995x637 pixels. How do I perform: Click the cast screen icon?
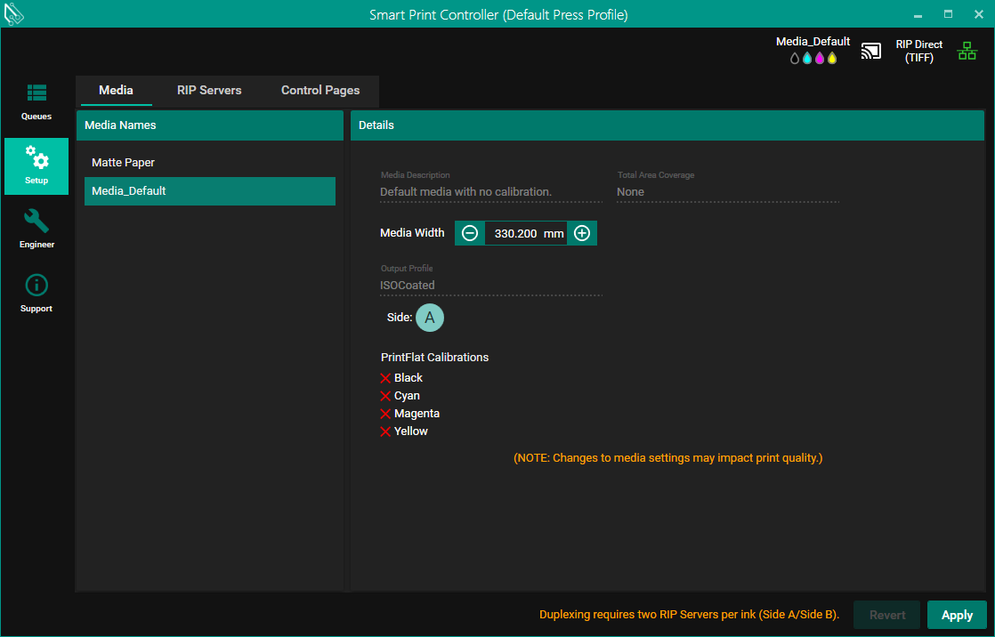[x=870, y=52]
